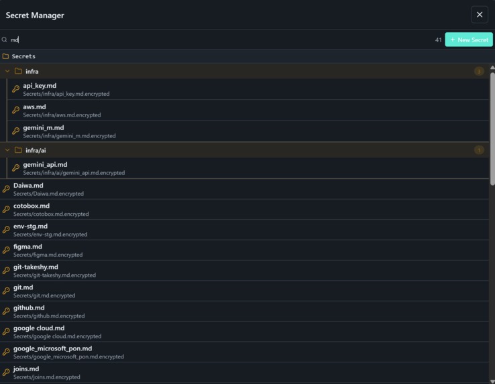This screenshot has height=384, width=495.
Task: Click path Secrets/figma.md.encrypted
Action: (48, 255)
